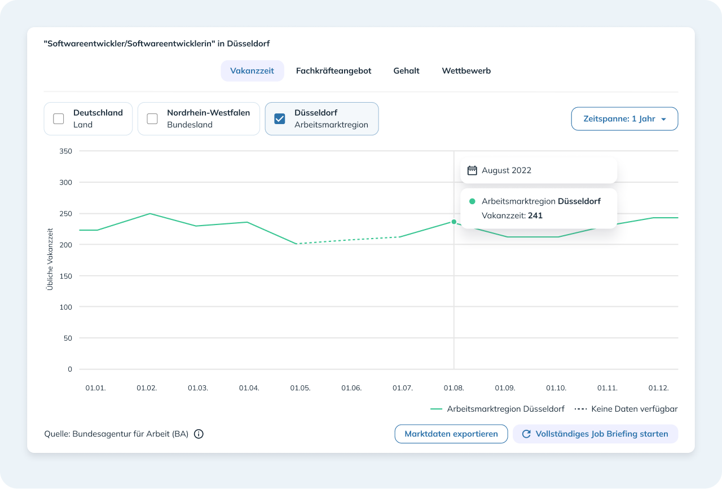722x489 pixels.
Task: Click the 01.02. axis label
Action: (147, 388)
